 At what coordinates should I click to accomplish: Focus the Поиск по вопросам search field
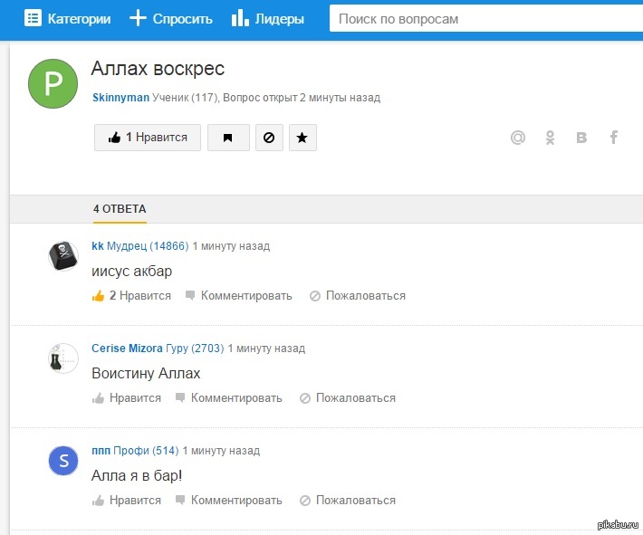pyautogui.click(x=486, y=19)
